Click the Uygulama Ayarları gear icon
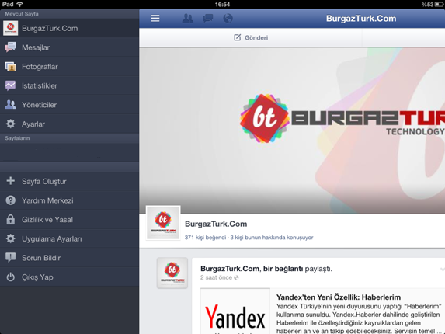Image resolution: width=445 pixels, height=334 pixels. click(x=11, y=238)
